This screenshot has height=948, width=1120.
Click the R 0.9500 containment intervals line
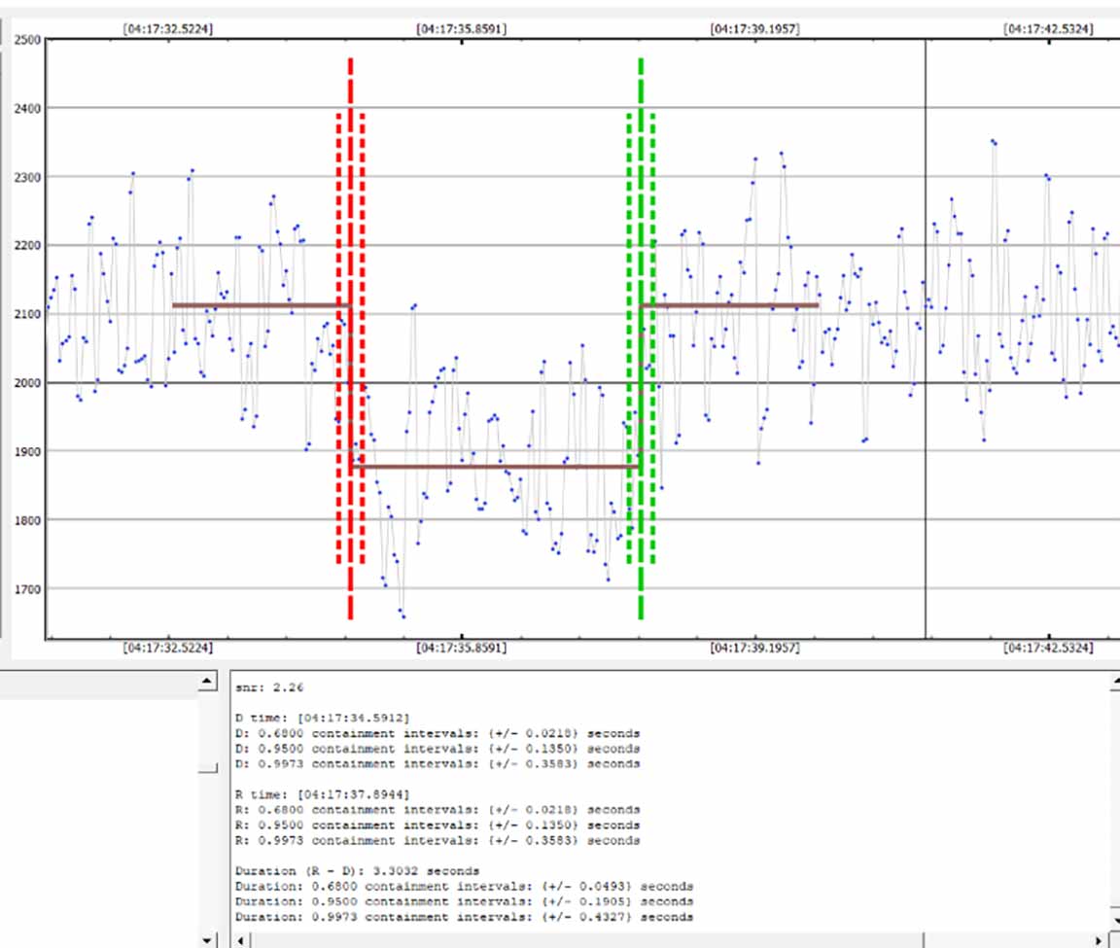[x=437, y=825]
